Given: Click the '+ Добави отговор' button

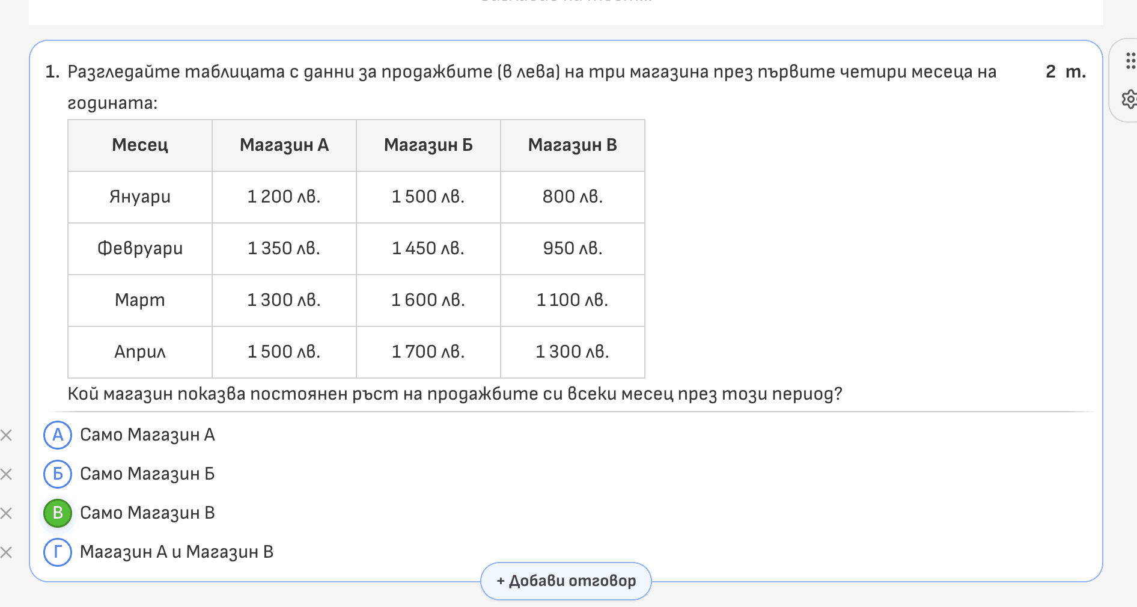Looking at the screenshot, I should click(566, 581).
